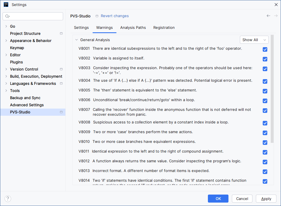Open the Show All filter dropdown

pyautogui.click(x=254, y=40)
